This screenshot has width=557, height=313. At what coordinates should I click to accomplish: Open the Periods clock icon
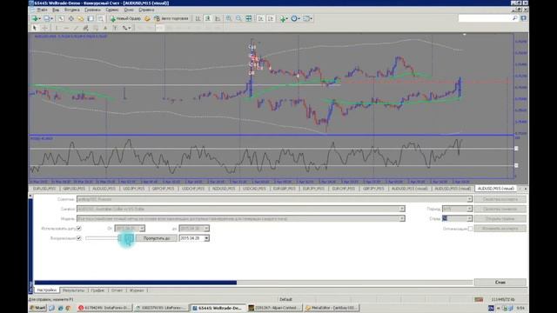[295, 18]
